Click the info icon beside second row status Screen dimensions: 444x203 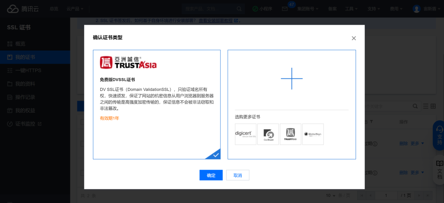[x=375, y=173]
